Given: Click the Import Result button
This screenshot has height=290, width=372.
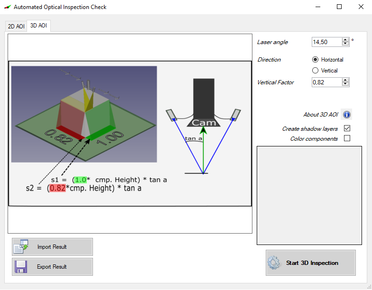Looking at the screenshot, I should (52, 247).
